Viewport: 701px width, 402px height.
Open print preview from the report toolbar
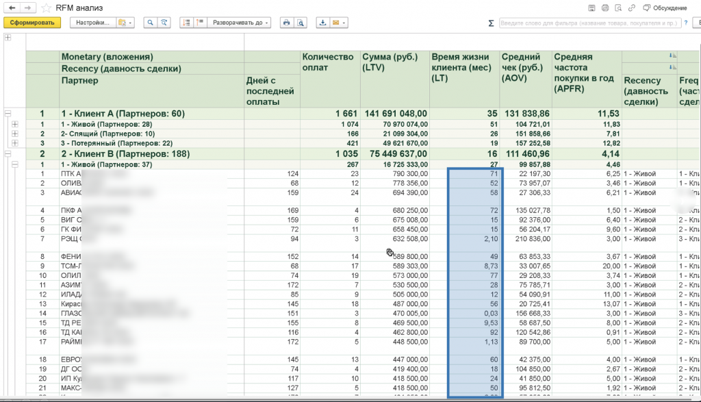(301, 23)
